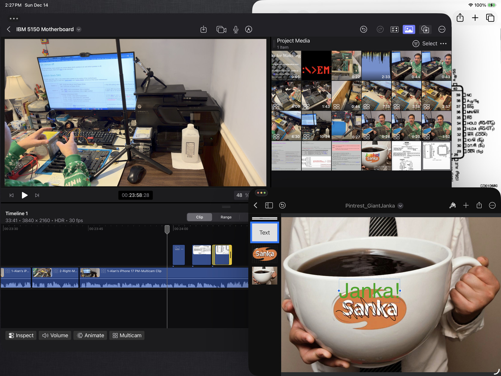Select the red EM text clip thumbnail
The height and width of the screenshot is (376, 501).
coord(316,65)
